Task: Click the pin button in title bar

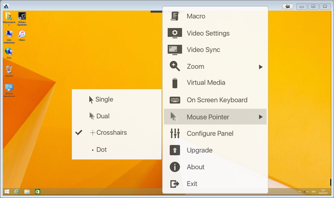Action: (x=287, y=6)
